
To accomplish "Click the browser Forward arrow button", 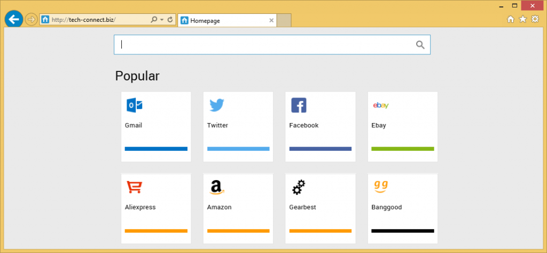I will [32, 20].
